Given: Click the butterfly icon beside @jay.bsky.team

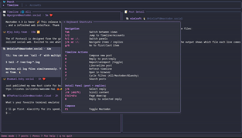Looking at the screenshot, I should (x=4, y=32).
